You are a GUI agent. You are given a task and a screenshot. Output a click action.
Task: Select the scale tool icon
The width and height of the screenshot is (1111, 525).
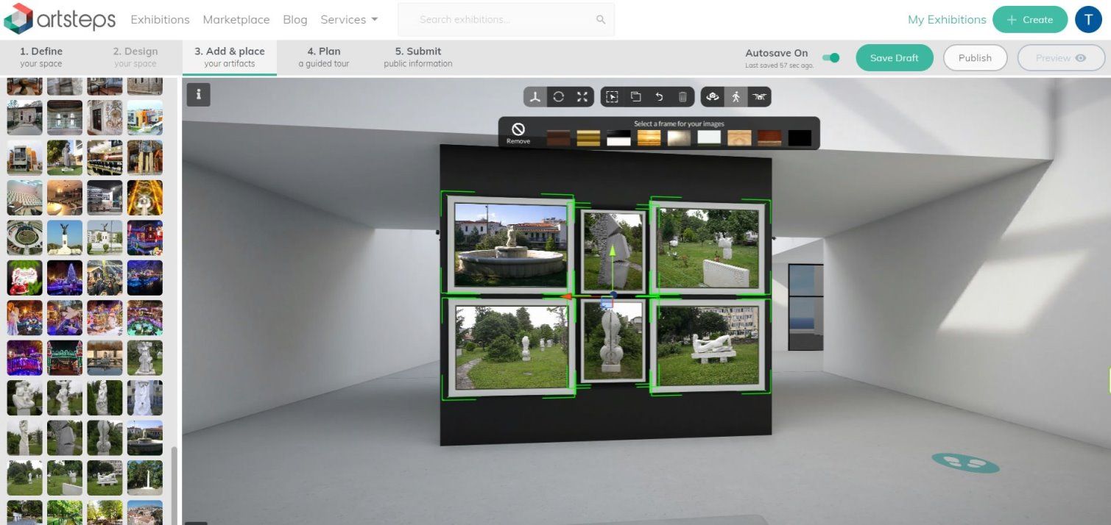[x=582, y=97]
